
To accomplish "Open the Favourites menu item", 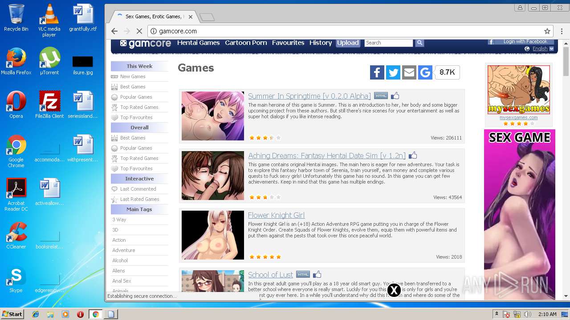I will point(288,43).
